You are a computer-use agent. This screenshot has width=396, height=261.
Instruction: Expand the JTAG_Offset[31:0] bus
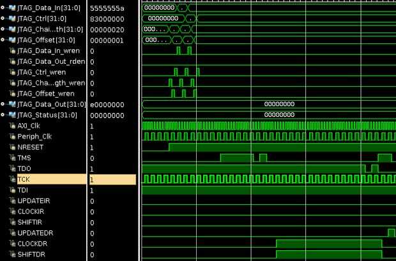3,40
